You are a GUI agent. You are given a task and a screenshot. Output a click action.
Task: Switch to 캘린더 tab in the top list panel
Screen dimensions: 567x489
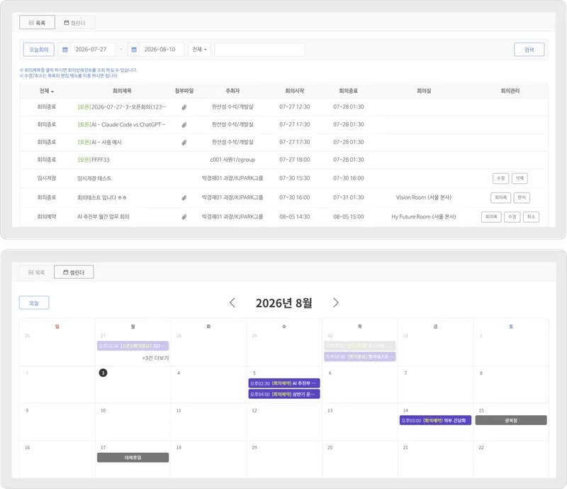pos(75,23)
